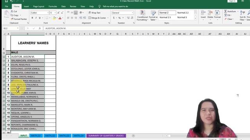This screenshot has width=250, height=140.
Task: Set top vertical alignment
Action: click(68, 12)
